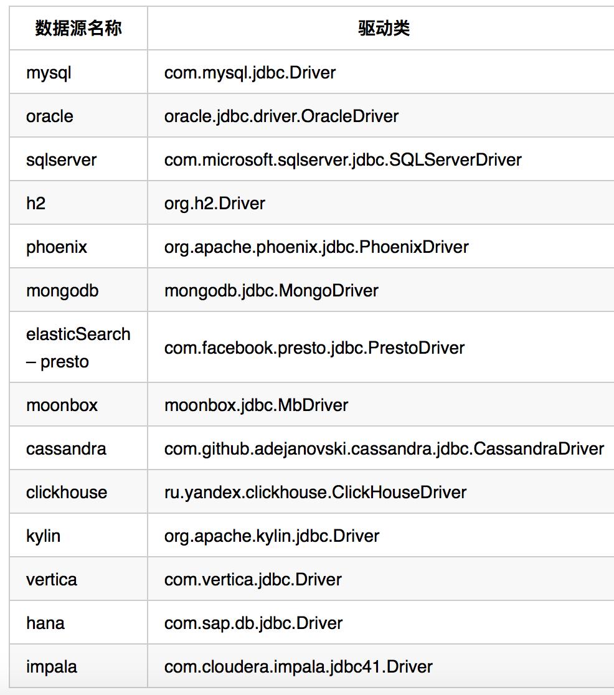Select the oracle row name
This screenshot has width=614, height=695.
50,116
